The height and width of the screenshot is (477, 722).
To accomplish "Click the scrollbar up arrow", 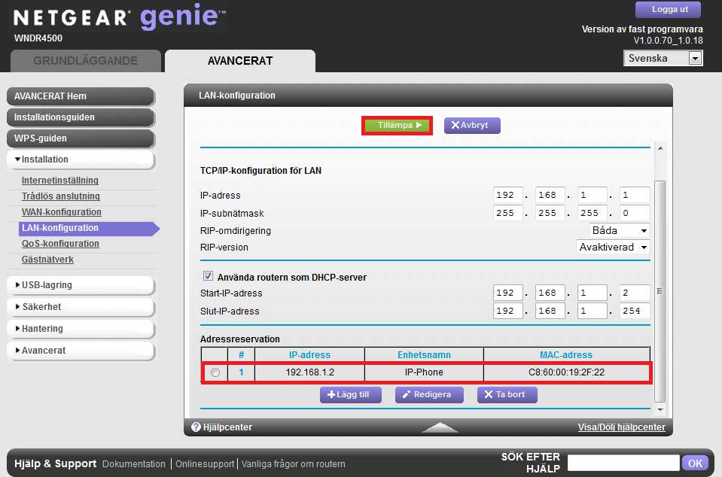I will 660,148.
